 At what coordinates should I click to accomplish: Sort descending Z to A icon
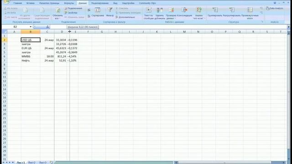point(89,16)
